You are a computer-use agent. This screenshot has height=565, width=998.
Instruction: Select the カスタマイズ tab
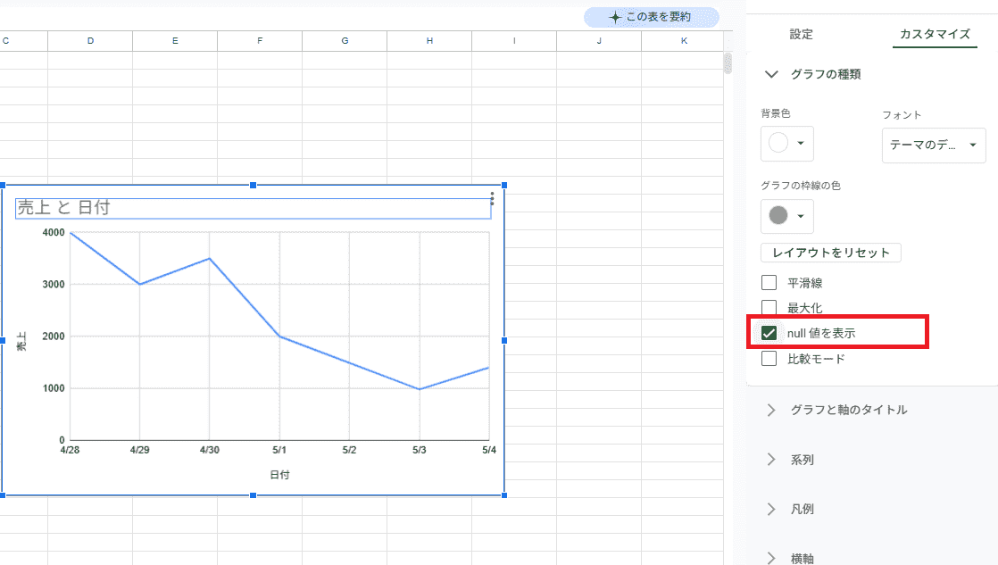[935, 34]
